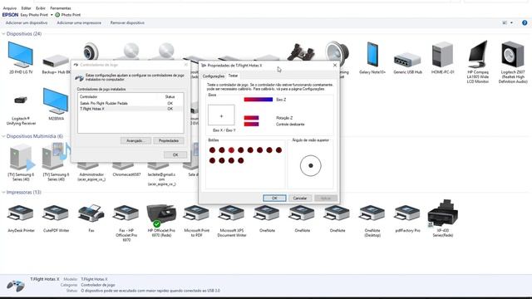The width and height of the screenshot is (532, 299).
Task: Switch to the Testar tab
Action: click(x=233, y=76)
